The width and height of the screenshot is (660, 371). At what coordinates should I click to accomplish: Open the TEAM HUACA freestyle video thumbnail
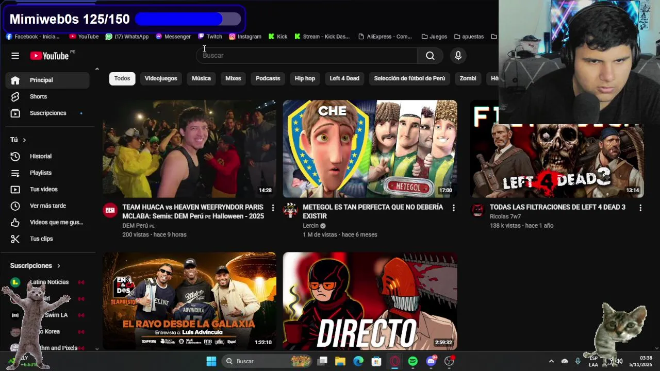tap(189, 149)
